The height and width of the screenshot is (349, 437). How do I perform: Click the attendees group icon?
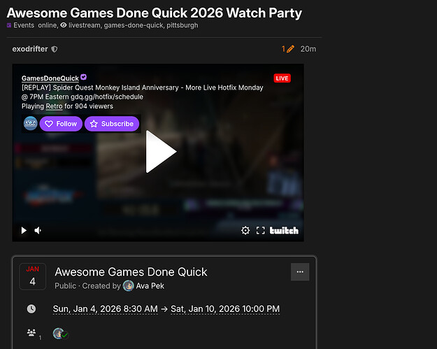[x=31, y=332]
